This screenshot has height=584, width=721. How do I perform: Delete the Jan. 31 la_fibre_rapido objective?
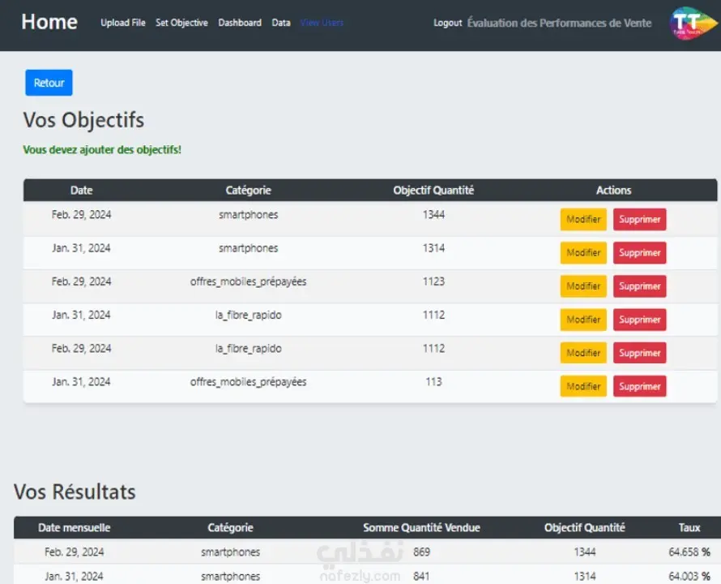tap(639, 320)
